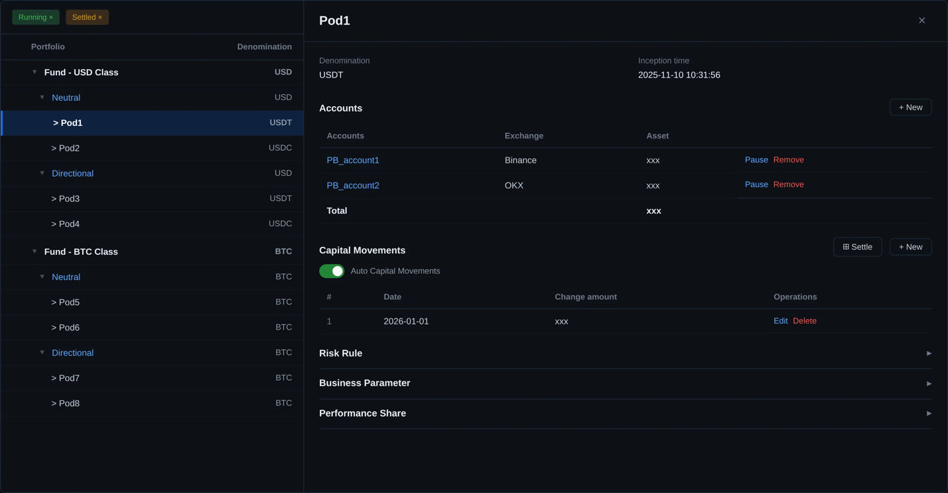Click the Binance exchange cell
948x493 pixels.
521,160
